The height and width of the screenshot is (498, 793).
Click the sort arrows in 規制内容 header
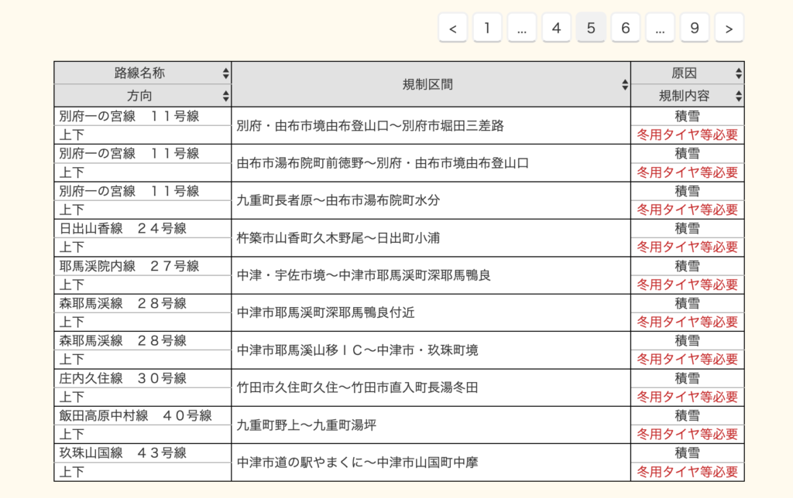tap(738, 96)
